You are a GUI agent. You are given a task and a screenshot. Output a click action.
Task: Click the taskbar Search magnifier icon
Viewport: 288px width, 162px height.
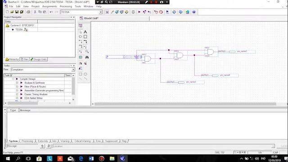pyautogui.click(x=18, y=158)
